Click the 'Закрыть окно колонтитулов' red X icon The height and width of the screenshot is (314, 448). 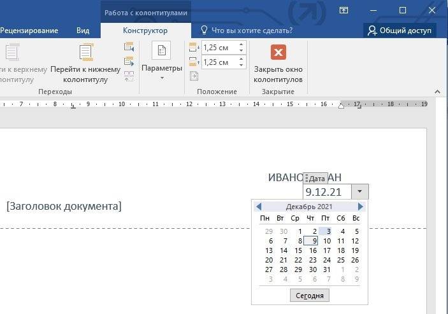(278, 52)
